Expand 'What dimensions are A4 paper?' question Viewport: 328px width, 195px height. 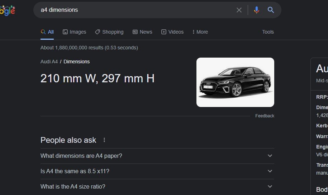[x=157, y=156]
